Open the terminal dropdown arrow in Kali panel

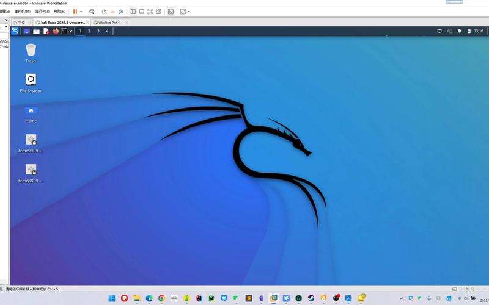(70, 31)
